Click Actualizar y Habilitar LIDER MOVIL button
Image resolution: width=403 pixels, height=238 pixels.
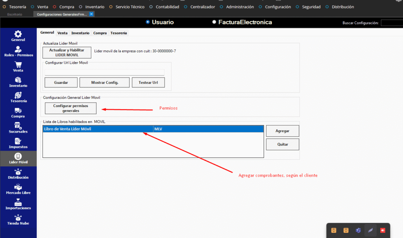67,53
